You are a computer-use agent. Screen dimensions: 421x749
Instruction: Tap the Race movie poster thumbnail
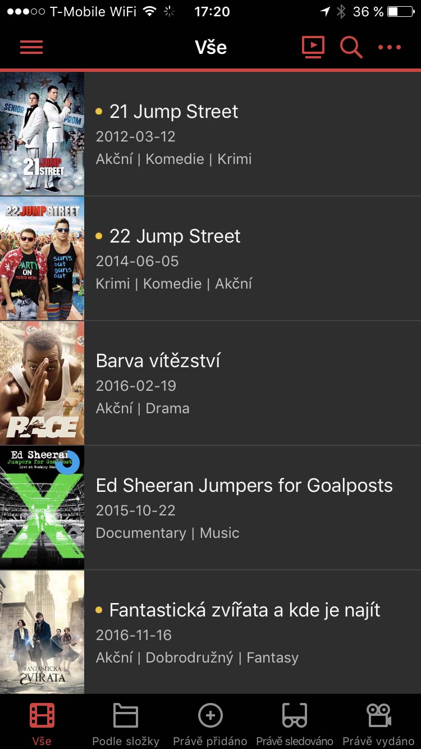tap(42, 383)
